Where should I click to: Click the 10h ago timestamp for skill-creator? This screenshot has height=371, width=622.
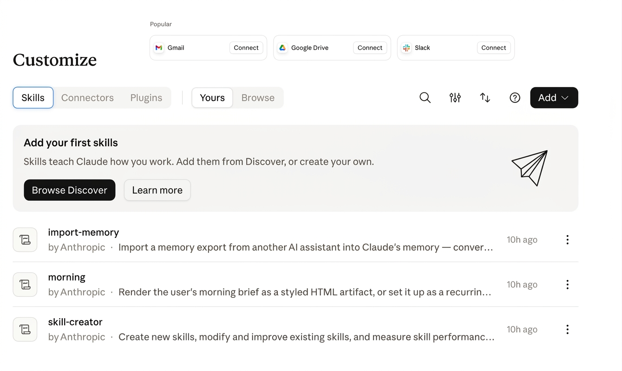pyautogui.click(x=522, y=329)
